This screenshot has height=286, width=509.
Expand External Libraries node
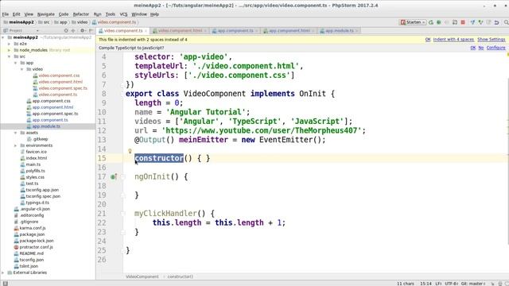pos(3,272)
